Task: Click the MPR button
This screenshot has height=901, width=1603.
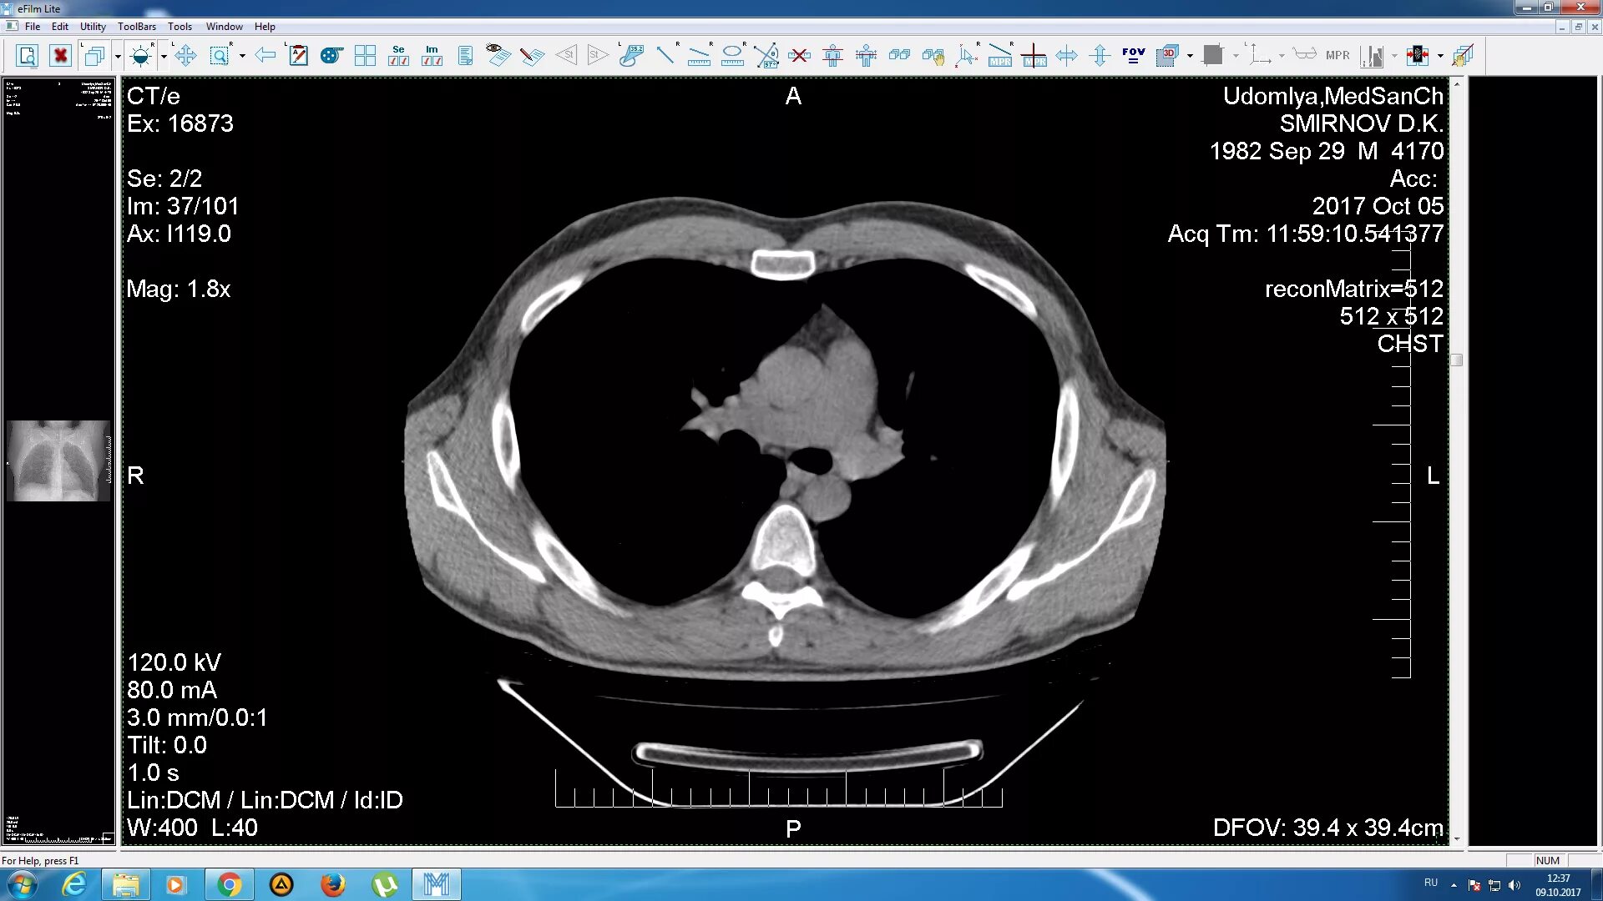Action: click(x=1337, y=56)
